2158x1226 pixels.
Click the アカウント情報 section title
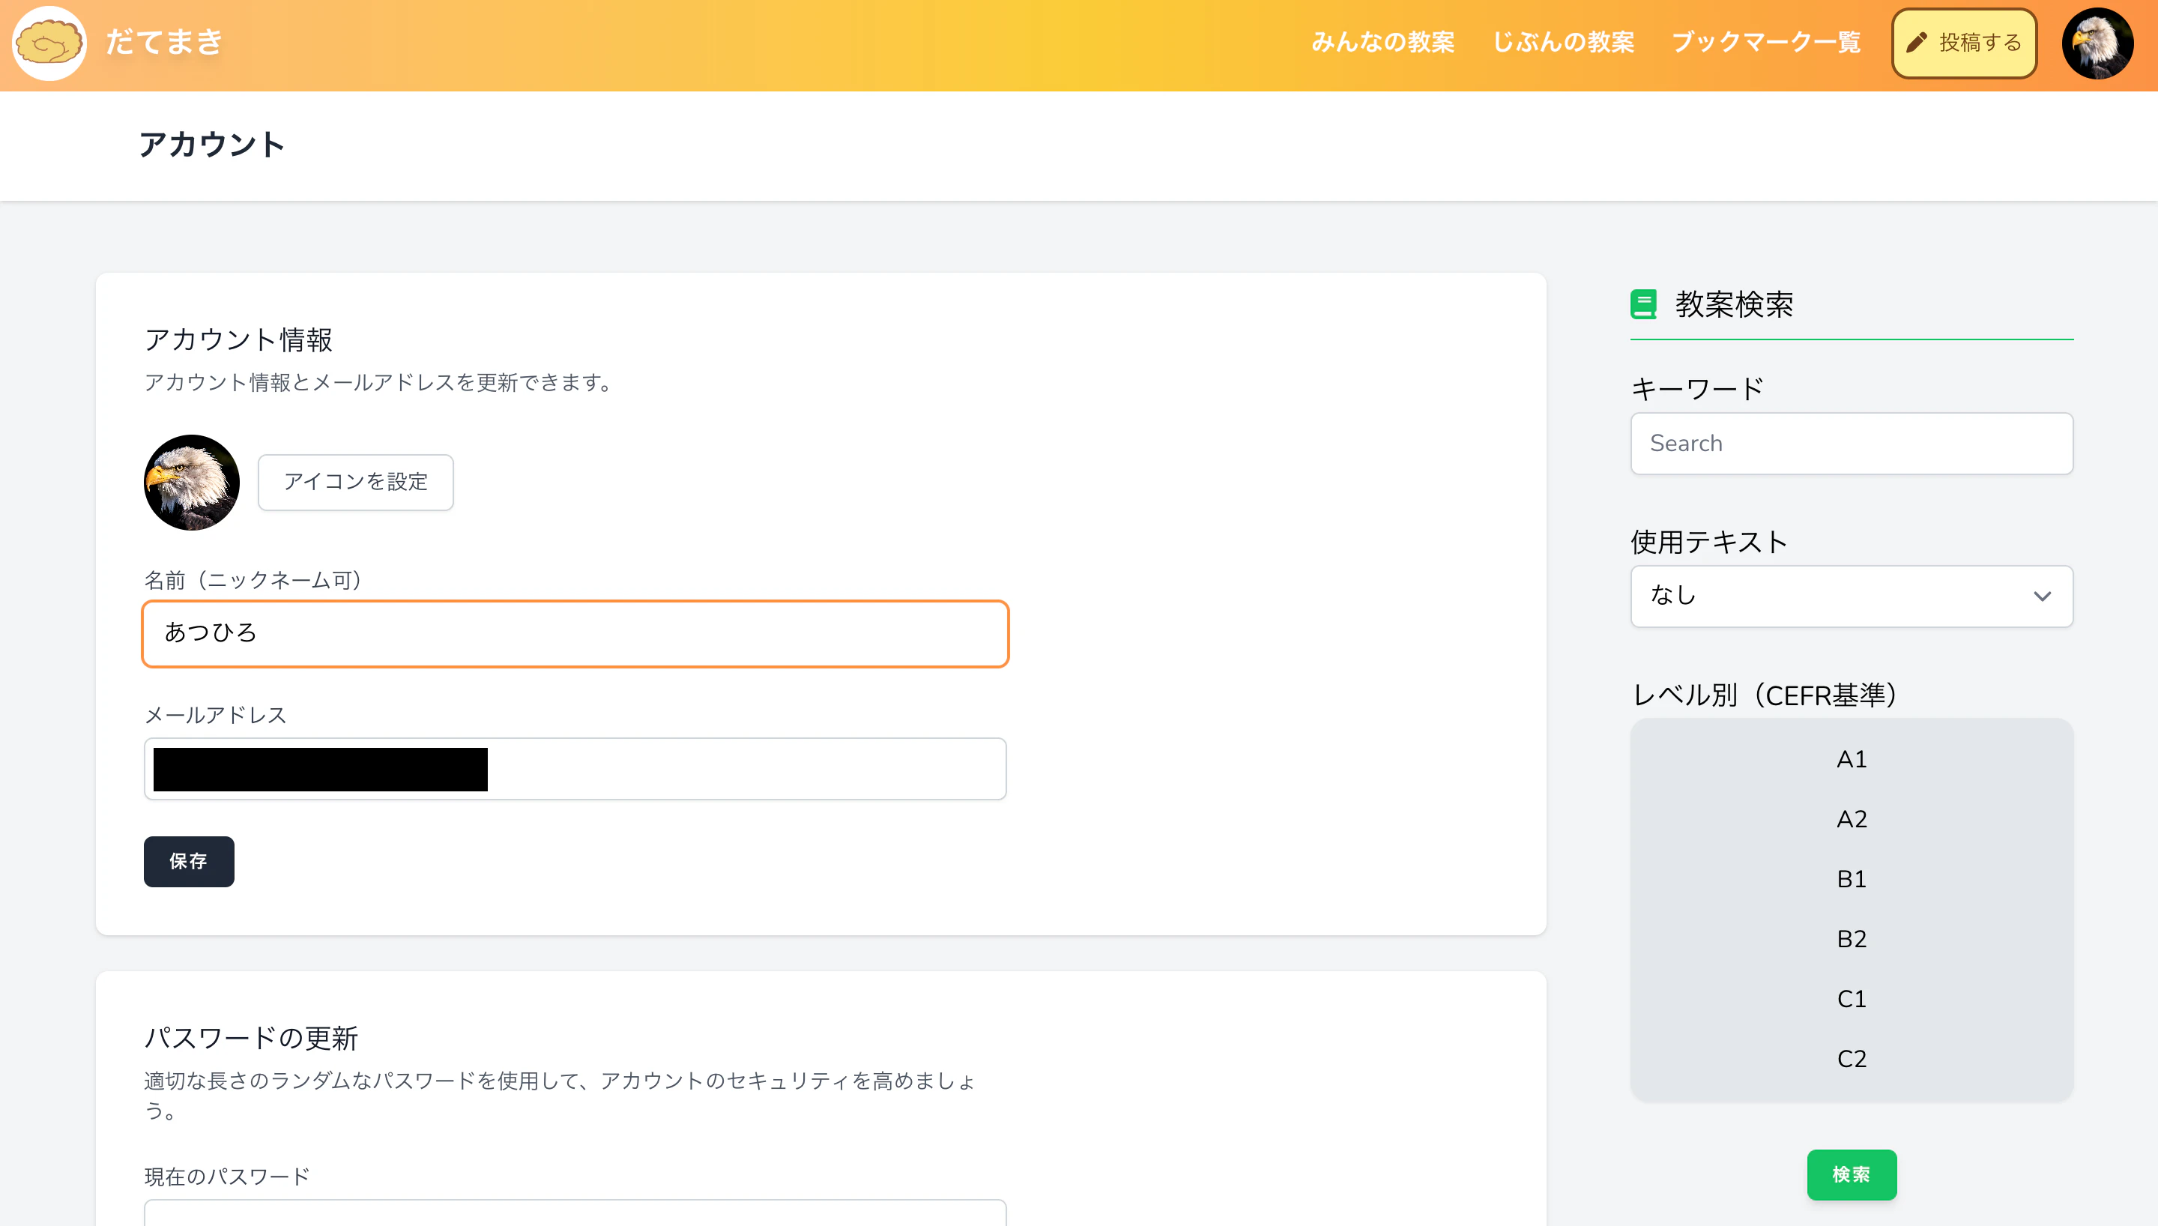239,340
